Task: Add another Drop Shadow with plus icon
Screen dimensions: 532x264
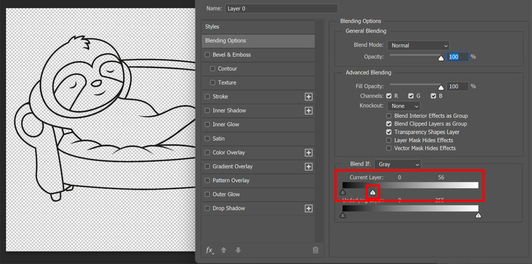Action: tap(308, 209)
